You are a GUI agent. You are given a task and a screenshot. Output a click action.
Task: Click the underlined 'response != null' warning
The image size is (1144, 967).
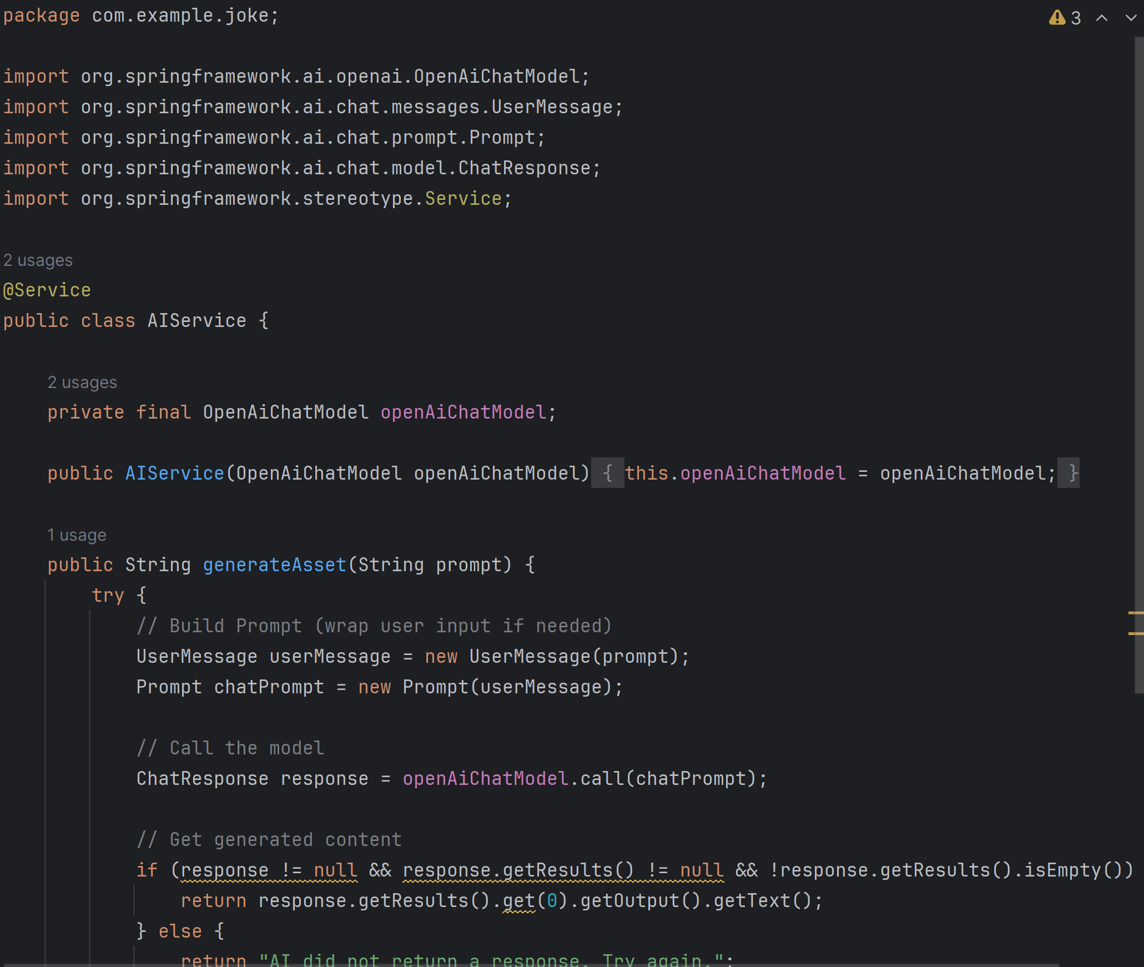coord(269,870)
